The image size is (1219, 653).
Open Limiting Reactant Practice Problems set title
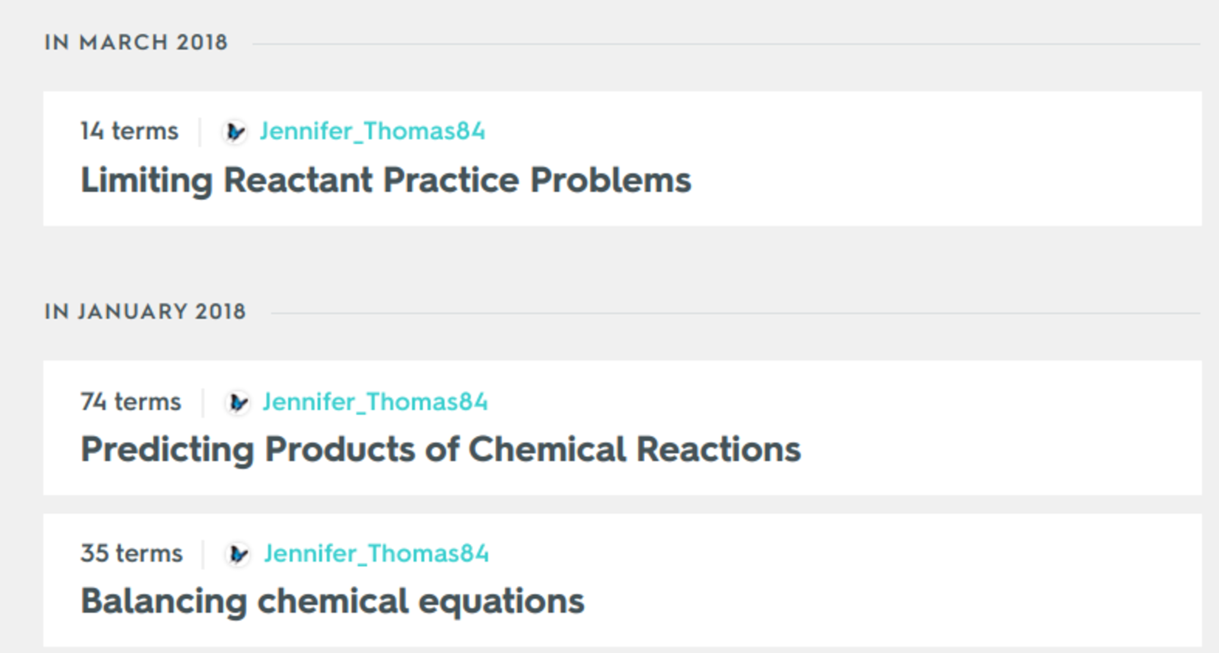tap(386, 180)
